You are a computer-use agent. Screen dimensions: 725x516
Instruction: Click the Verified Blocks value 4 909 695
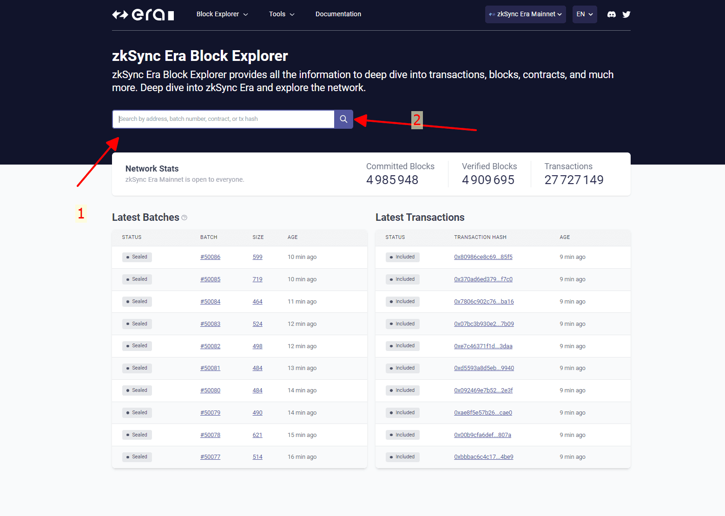tap(488, 180)
